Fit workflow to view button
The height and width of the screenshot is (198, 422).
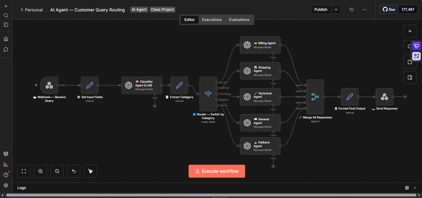click(24, 171)
